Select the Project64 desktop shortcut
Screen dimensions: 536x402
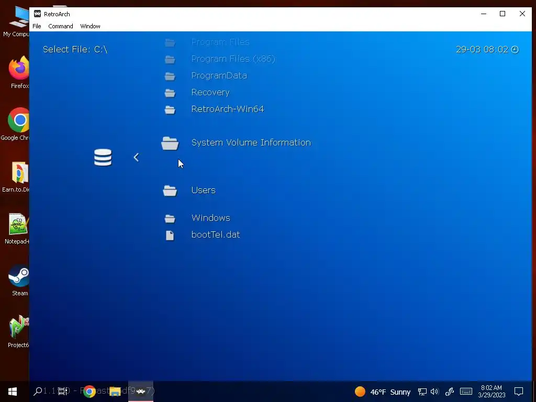18,331
